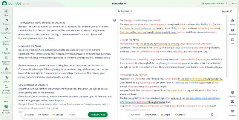Launch AI Chat from the sidebar

(x=6, y=79)
